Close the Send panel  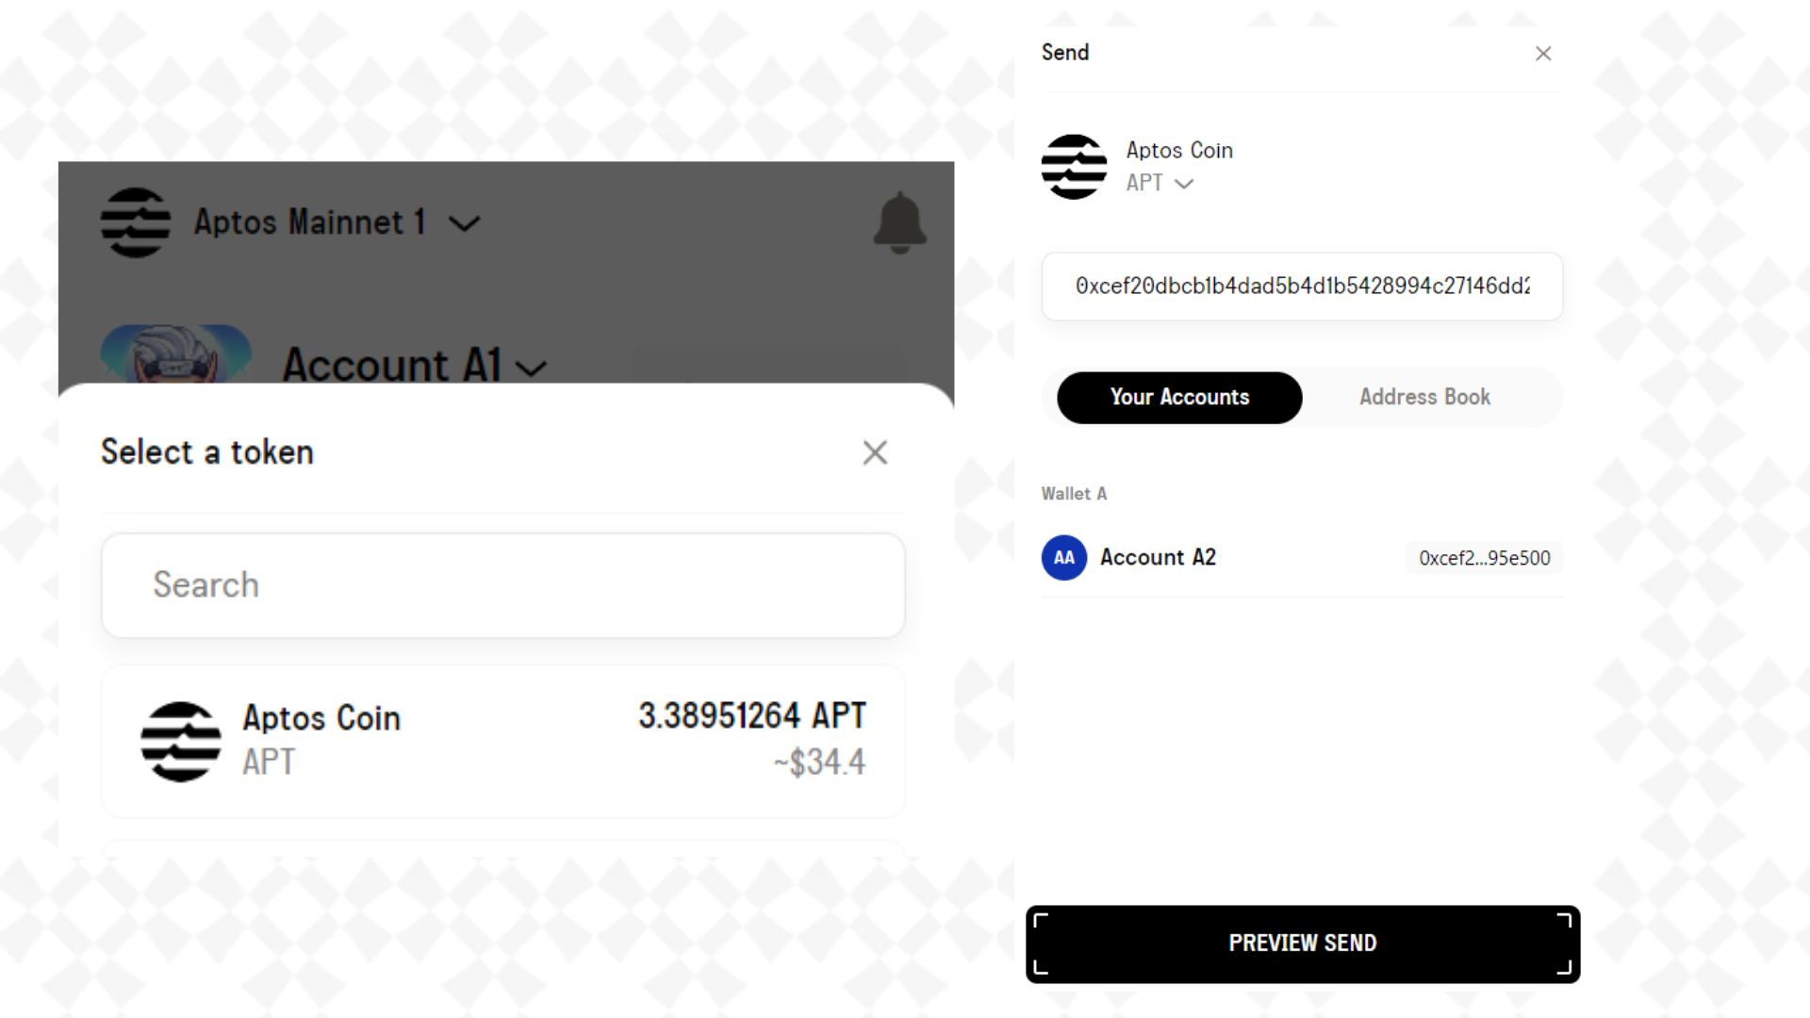click(x=1543, y=54)
